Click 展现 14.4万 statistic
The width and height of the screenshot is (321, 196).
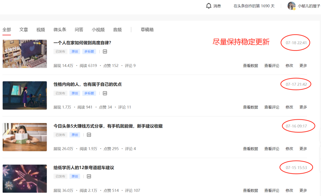63,66
